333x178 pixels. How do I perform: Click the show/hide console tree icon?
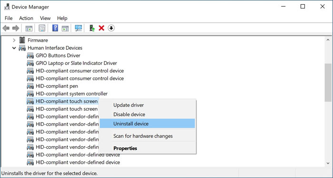29,28
